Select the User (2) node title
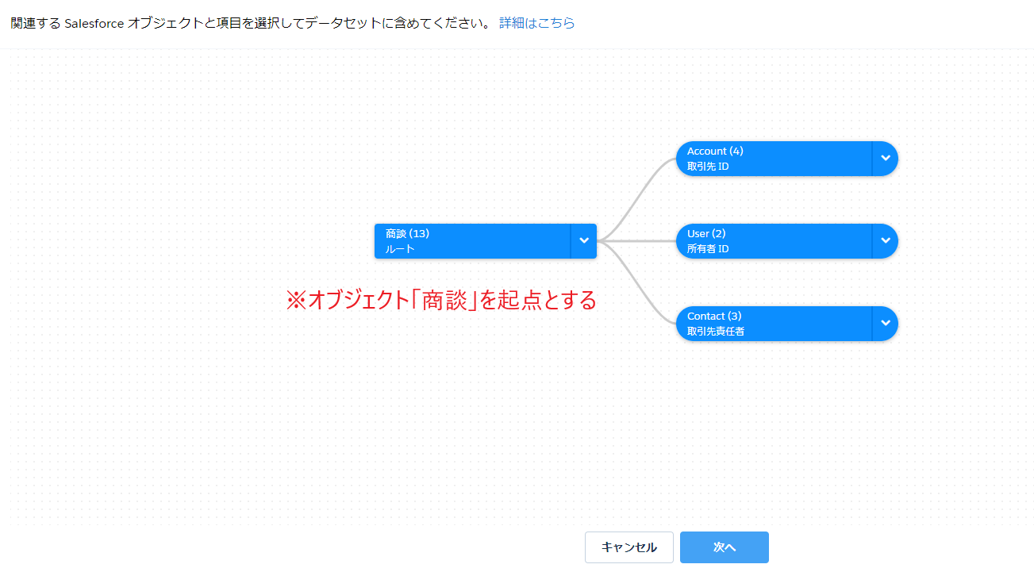Image resolution: width=1034 pixels, height=568 pixels. (706, 233)
